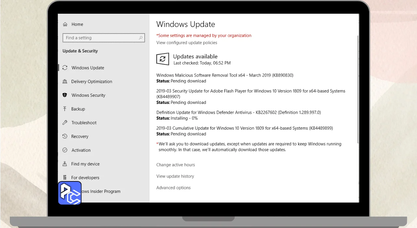Click the For developers icon
Image resolution: width=417 pixels, height=228 pixels.
point(65,178)
